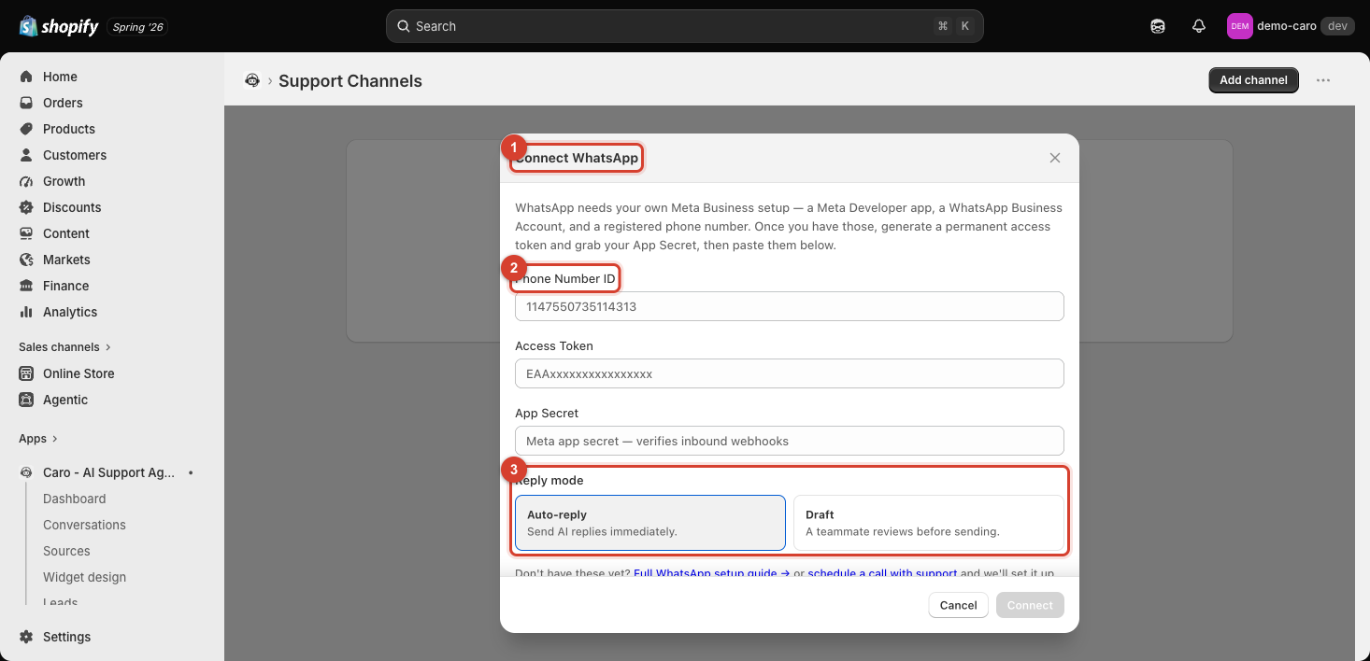Image resolution: width=1370 pixels, height=661 pixels.
Task: Click the dev badge next to demo-caro
Action: [1337, 26]
